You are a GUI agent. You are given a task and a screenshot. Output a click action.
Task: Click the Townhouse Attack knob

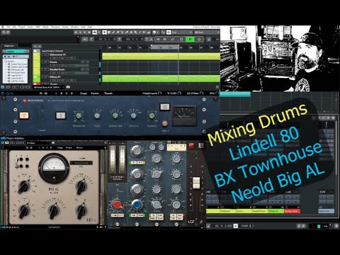tap(115, 115)
